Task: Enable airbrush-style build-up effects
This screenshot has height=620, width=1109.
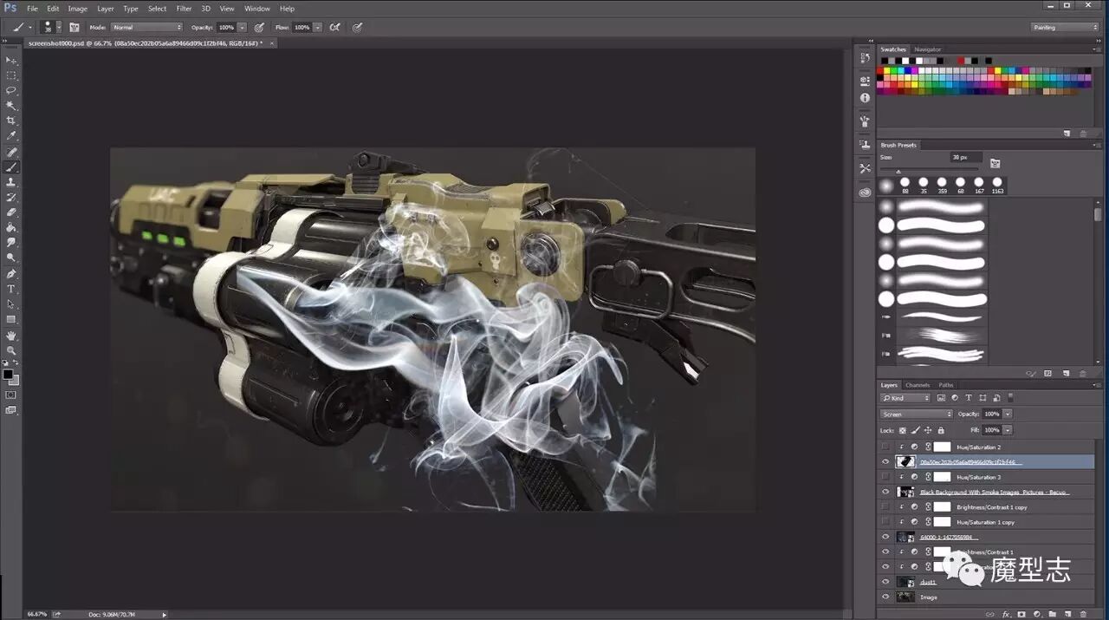Action: coord(334,28)
